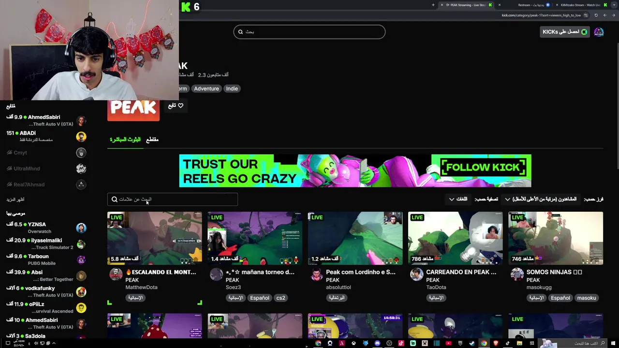This screenshot has height=348, width=619.
Task: Click the cs2 tag under Soez3 stream
Action: 280,298
